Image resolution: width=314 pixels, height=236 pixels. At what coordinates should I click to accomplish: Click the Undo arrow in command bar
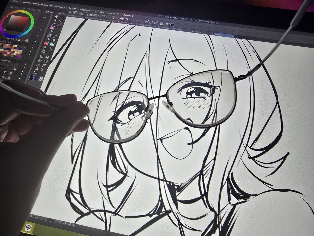click(103, 16)
